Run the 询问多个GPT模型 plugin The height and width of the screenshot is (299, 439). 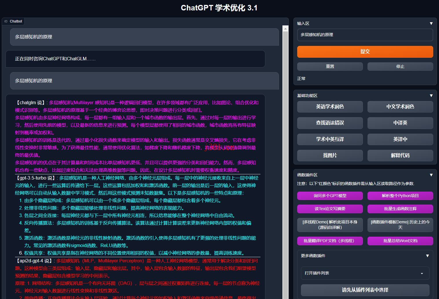[x=330, y=196]
